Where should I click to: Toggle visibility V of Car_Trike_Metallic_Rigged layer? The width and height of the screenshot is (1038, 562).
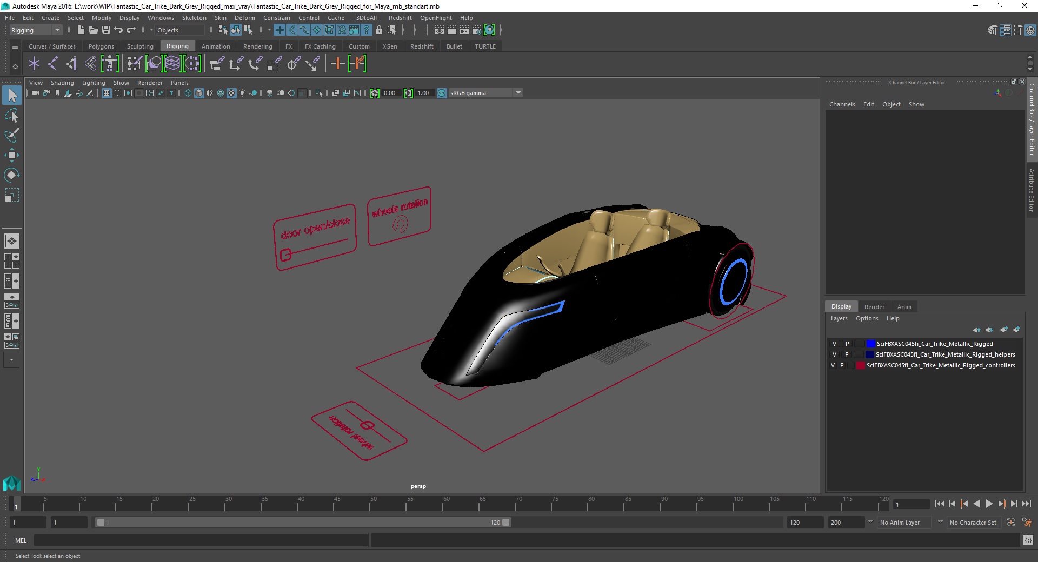click(x=834, y=344)
